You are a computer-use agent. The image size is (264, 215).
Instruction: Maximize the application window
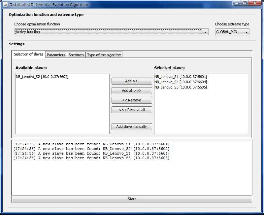pyautogui.click(x=245, y=3)
